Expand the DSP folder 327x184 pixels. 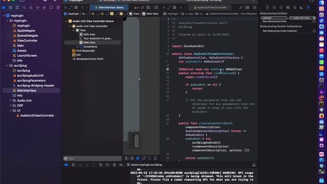(x=11, y=106)
